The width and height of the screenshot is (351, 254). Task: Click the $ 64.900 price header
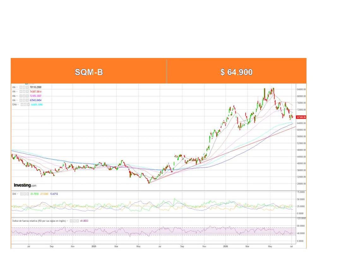tap(237, 72)
